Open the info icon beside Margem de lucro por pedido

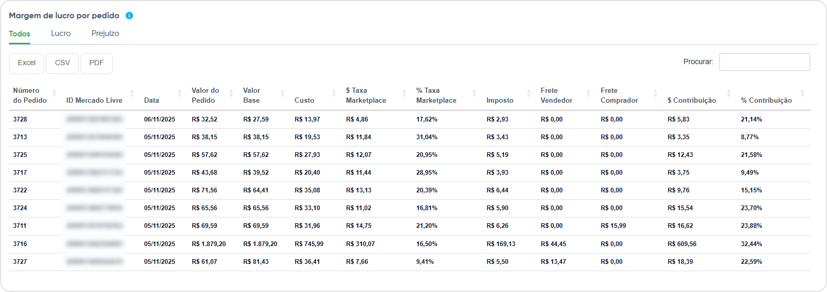point(130,16)
